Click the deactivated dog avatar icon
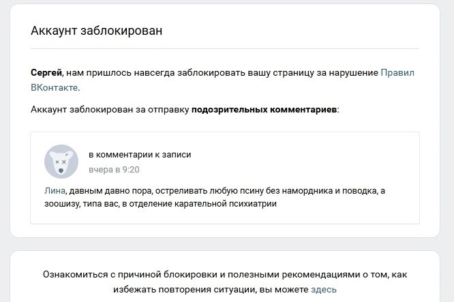Image resolution: width=454 pixels, height=302 pixels. (x=61, y=162)
